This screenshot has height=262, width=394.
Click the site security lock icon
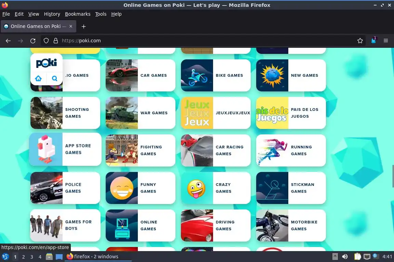[x=56, y=41]
